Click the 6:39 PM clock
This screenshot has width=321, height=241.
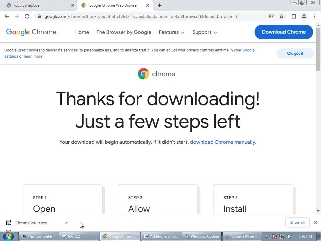[x=305, y=236]
